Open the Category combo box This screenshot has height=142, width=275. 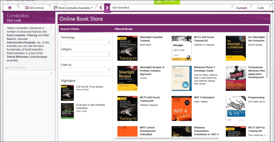coord(86,54)
